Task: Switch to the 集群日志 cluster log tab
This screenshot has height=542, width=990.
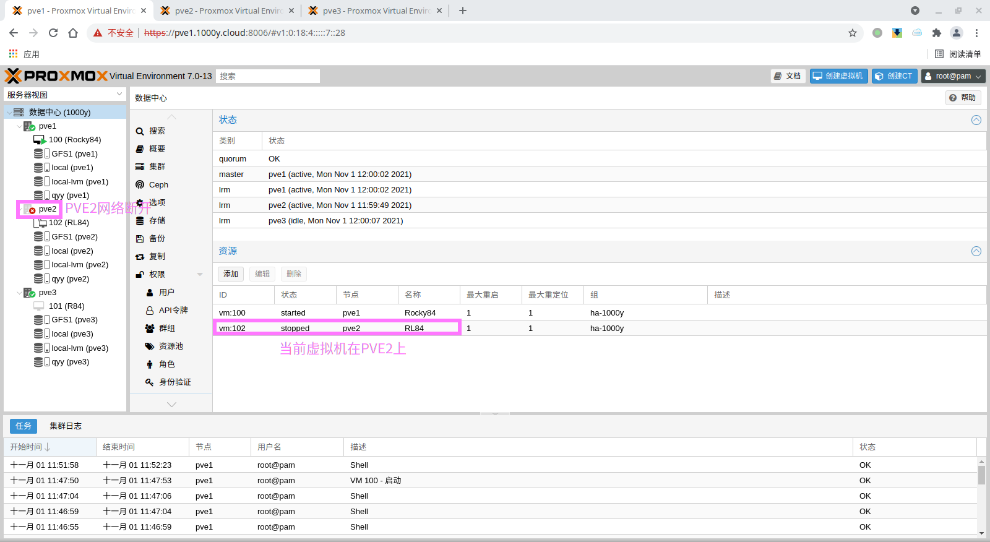Action: tap(66, 426)
